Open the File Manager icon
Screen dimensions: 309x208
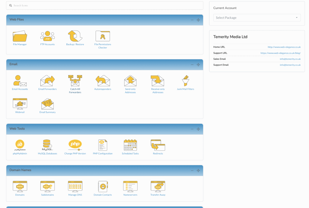pos(20,38)
